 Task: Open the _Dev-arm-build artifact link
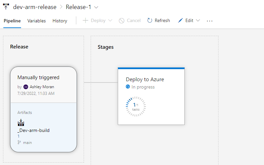point(33,130)
